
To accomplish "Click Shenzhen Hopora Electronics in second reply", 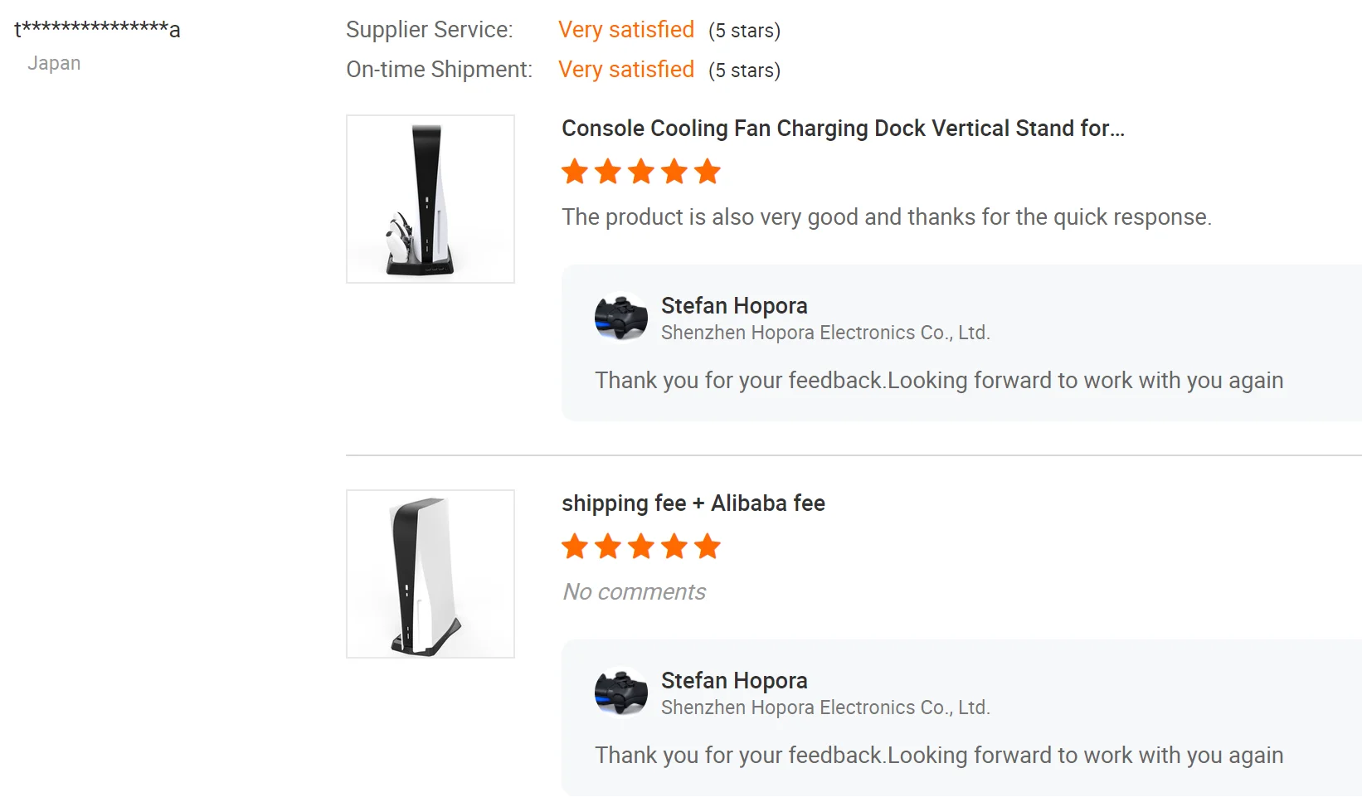I will [825, 707].
